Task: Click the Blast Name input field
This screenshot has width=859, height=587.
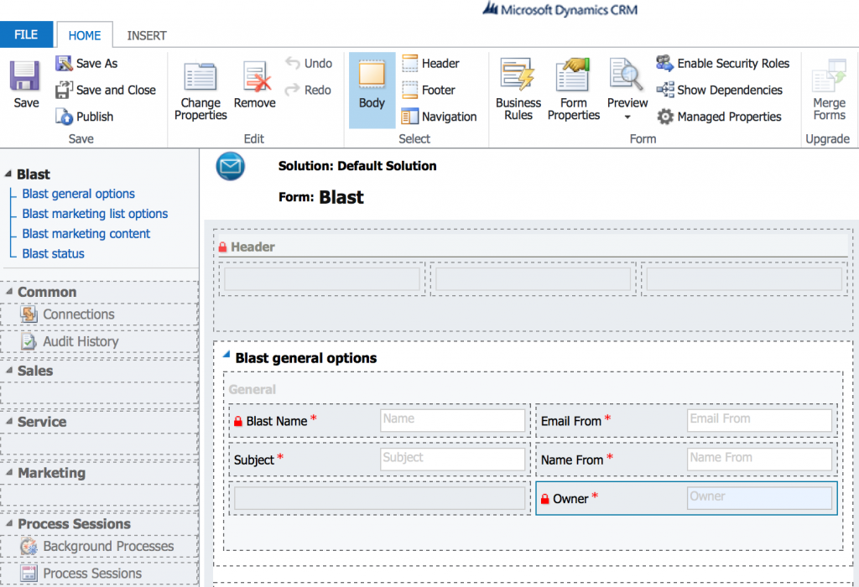Action: tap(452, 420)
